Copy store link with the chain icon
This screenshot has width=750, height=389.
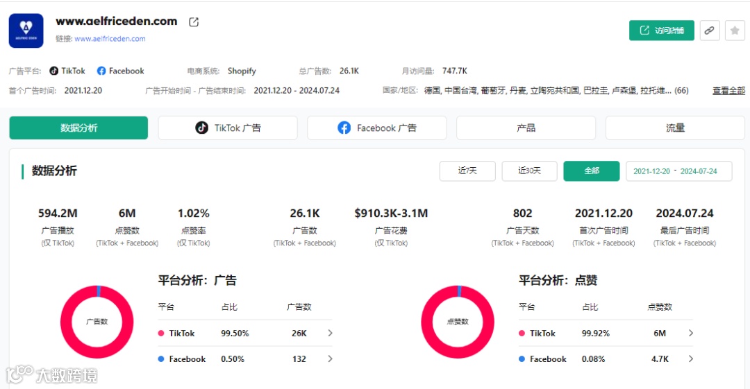tap(710, 31)
